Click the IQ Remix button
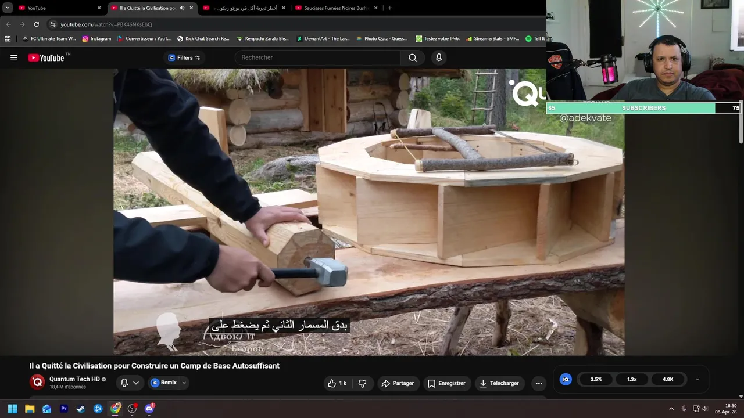This screenshot has width=744, height=418. [164, 383]
